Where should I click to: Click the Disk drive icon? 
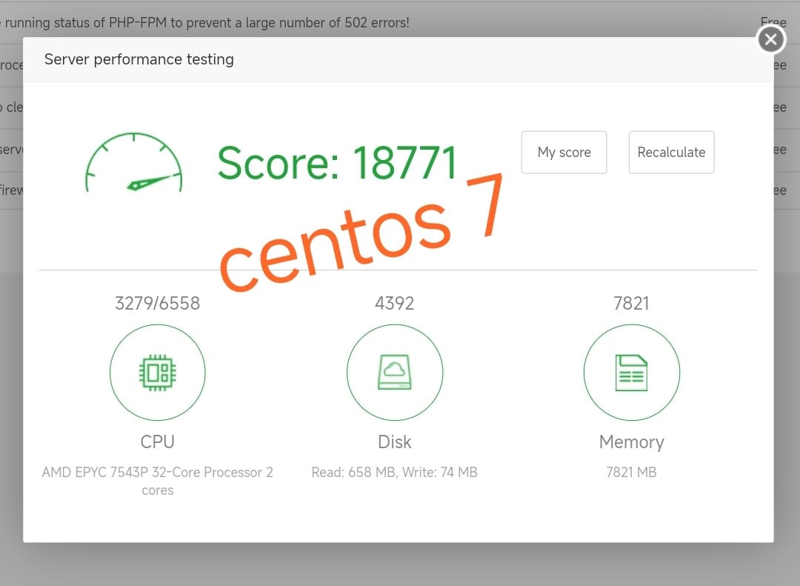[x=394, y=373]
